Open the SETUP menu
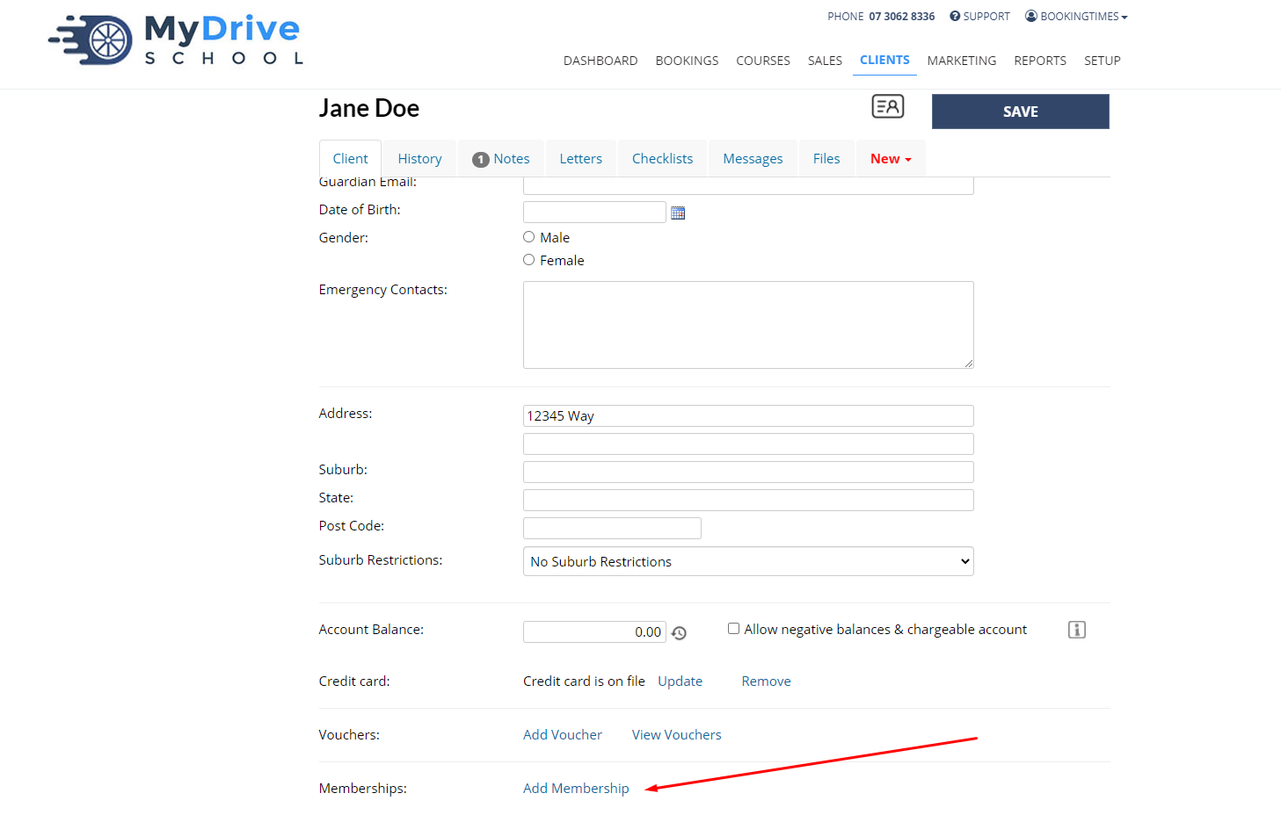 point(1103,61)
